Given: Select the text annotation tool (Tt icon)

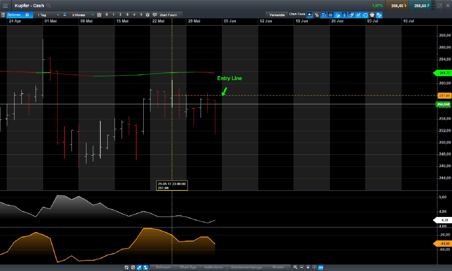Looking at the screenshot, I should point(323,15).
